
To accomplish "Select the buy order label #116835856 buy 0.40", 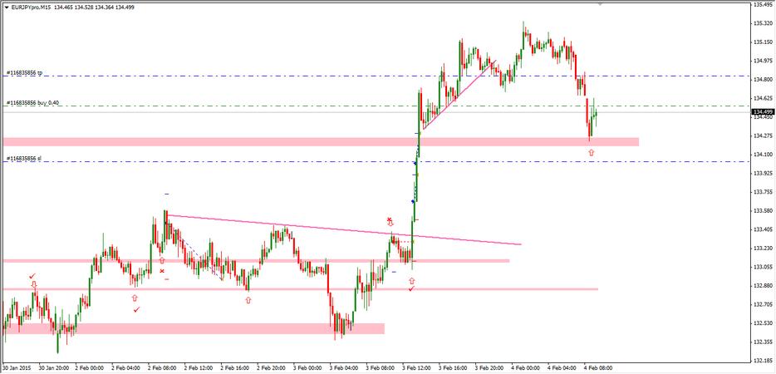I will 33,103.
